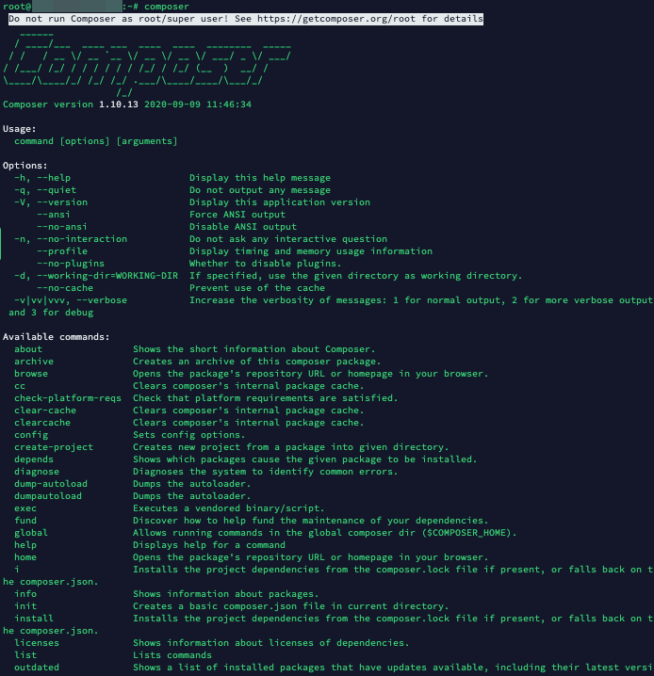Click the "Options:" heading
The image size is (654, 676).
coord(25,166)
